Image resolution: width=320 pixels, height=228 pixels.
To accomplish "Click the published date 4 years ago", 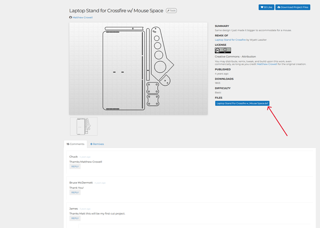I will 222,74.
